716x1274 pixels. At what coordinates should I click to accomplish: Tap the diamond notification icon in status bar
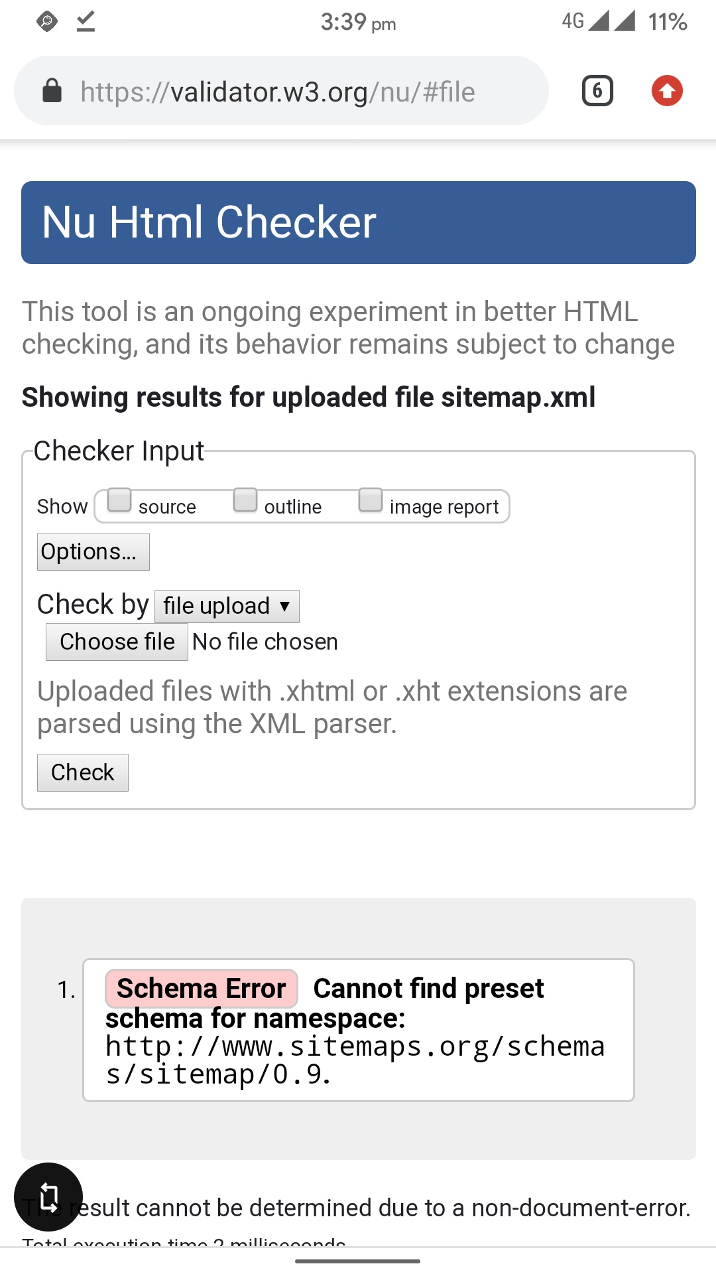[47, 22]
